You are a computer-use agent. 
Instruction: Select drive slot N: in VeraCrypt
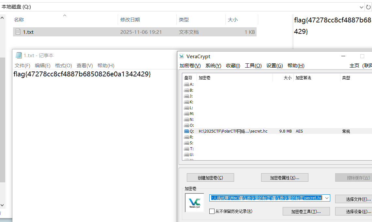[189, 120]
